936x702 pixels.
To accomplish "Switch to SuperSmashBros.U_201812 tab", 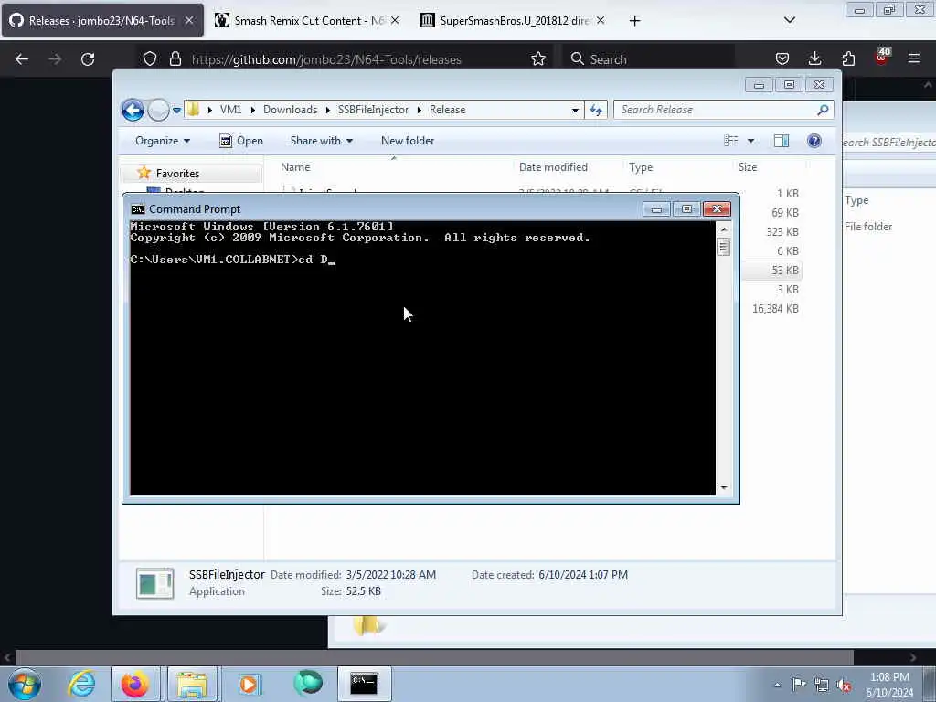I will coord(514,21).
